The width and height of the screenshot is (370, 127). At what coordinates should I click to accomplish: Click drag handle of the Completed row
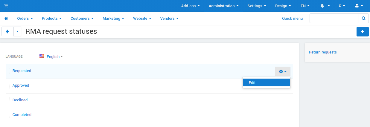[x=9, y=115]
